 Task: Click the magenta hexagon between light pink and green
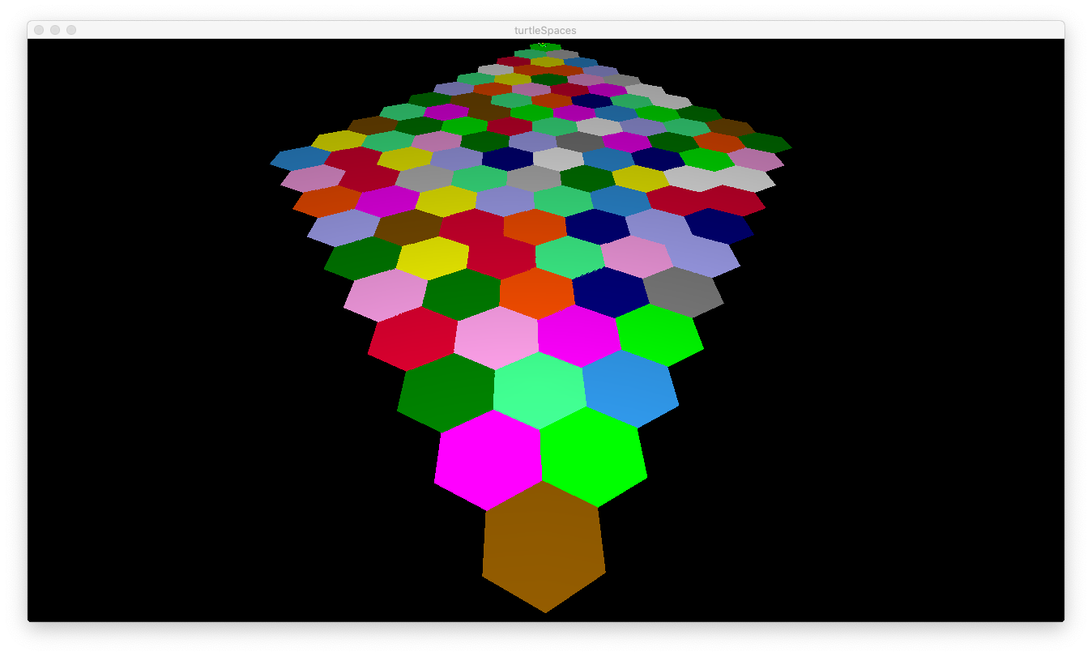click(579, 335)
